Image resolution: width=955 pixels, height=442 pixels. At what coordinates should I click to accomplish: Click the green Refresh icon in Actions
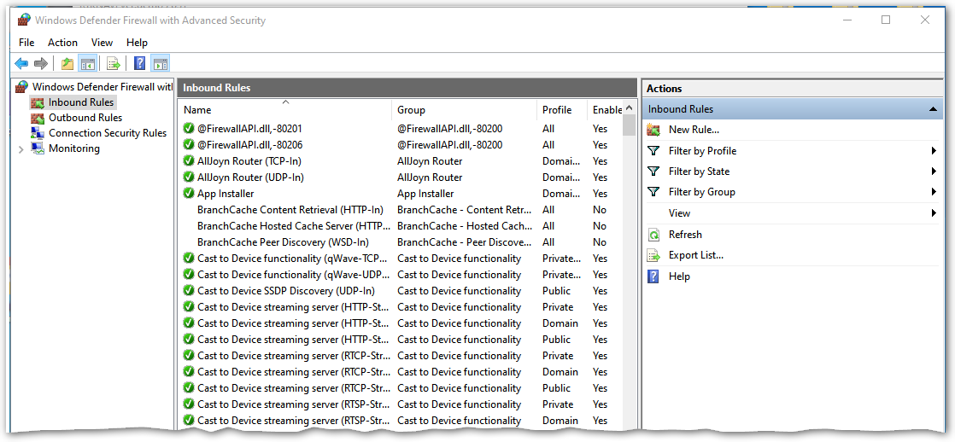tap(653, 235)
